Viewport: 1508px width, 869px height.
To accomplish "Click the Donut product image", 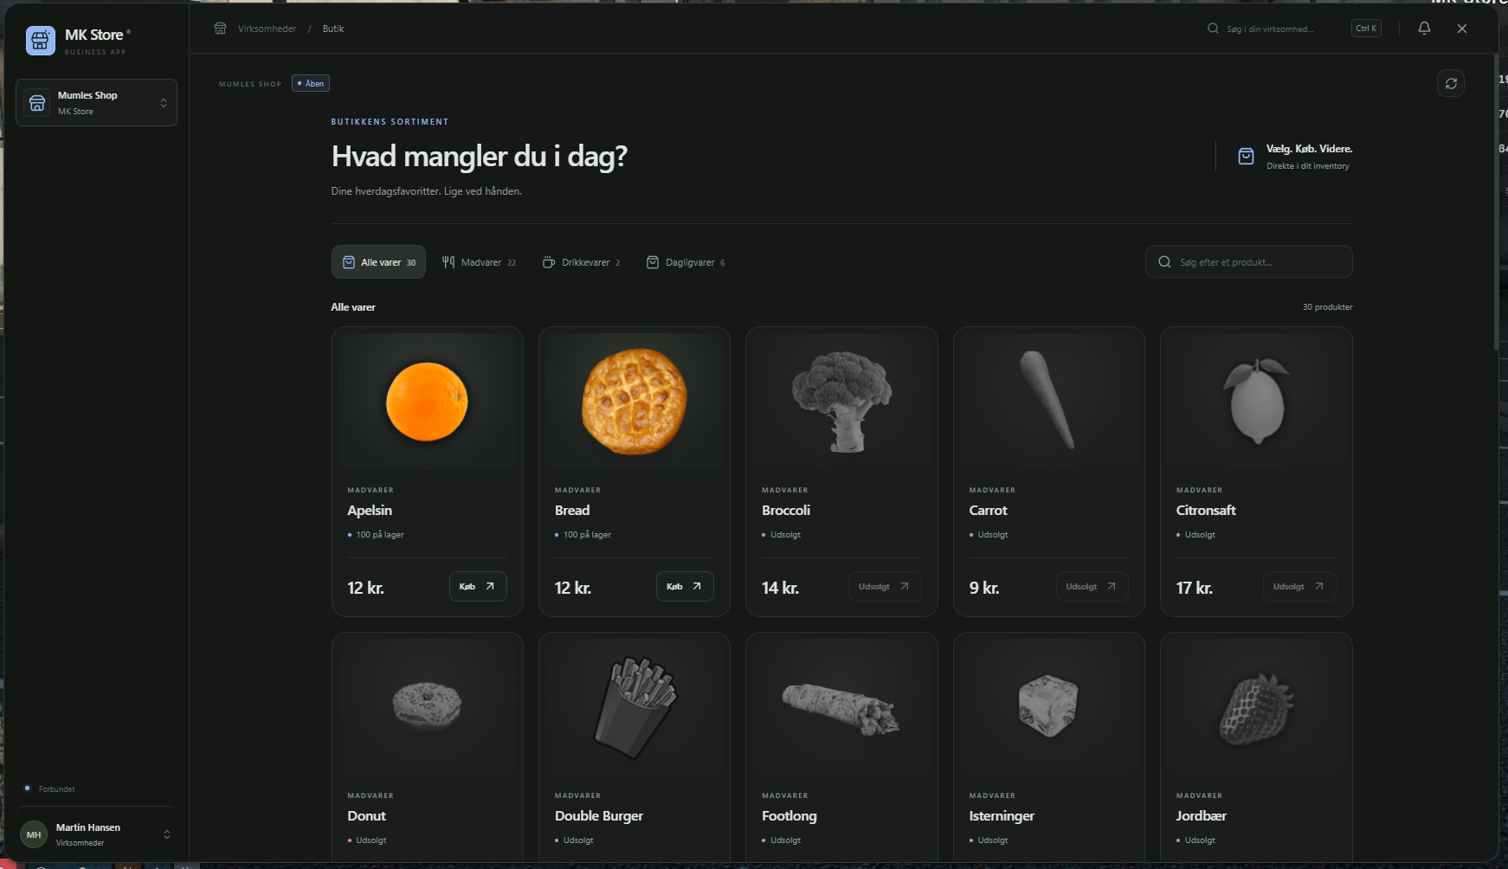I will tap(427, 707).
